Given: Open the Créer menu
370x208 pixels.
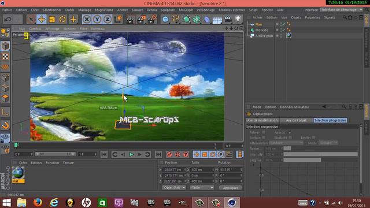Looking at the screenshot, I should pyautogui.click(x=35, y=10).
